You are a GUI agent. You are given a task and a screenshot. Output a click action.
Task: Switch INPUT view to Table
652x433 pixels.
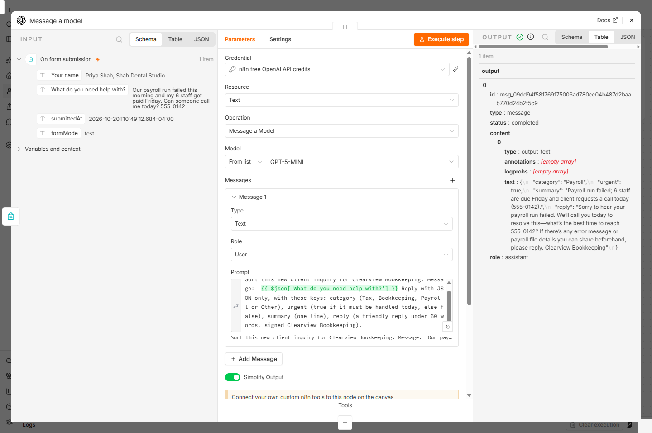[x=175, y=39]
